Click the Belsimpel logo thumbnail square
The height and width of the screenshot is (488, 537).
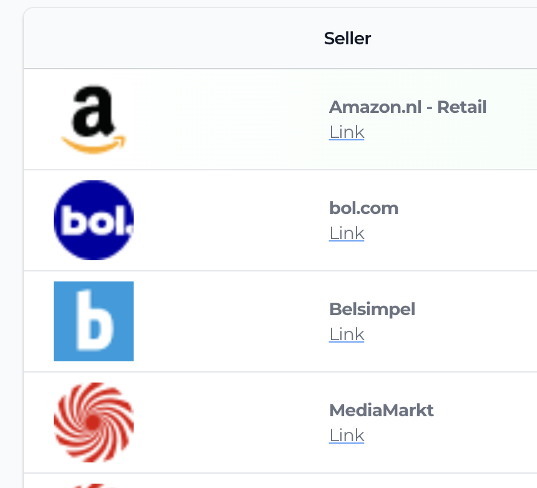pos(93,321)
